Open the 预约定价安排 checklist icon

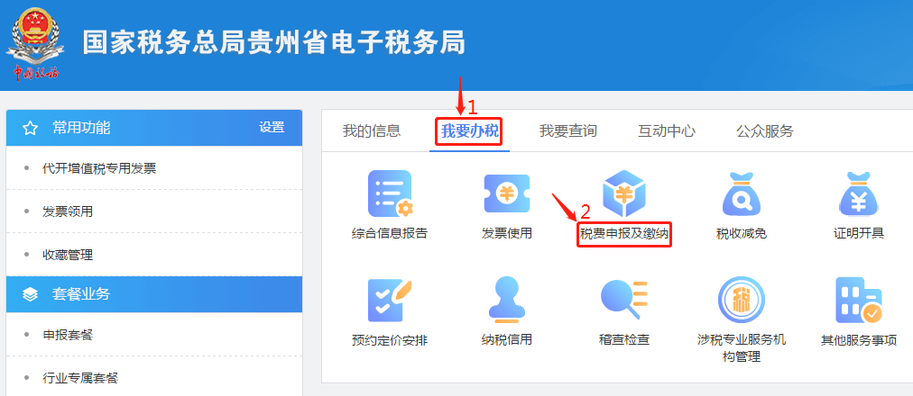click(x=390, y=301)
